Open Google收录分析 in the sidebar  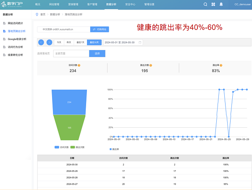[17, 39]
